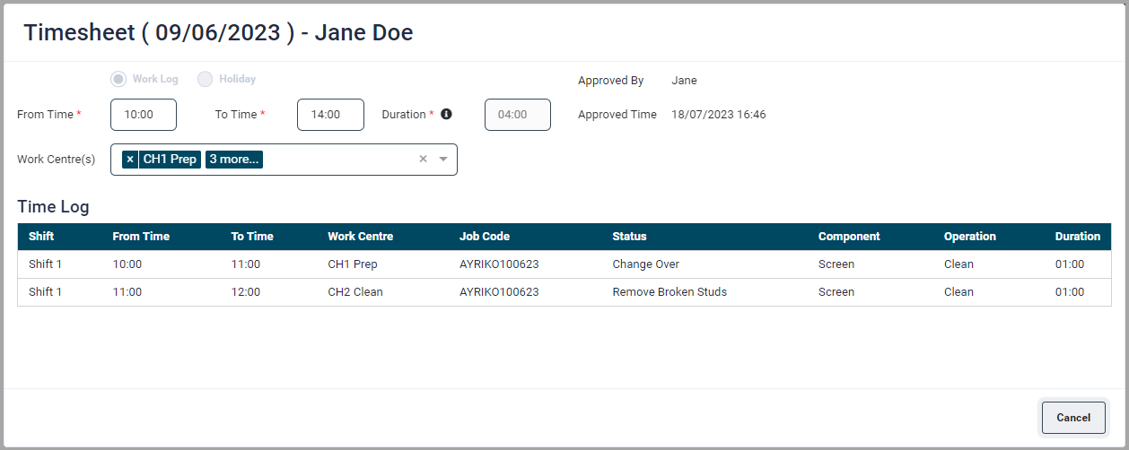The width and height of the screenshot is (1129, 450).
Task: Expand the "3 more..." work centres tag
Action: point(233,160)
